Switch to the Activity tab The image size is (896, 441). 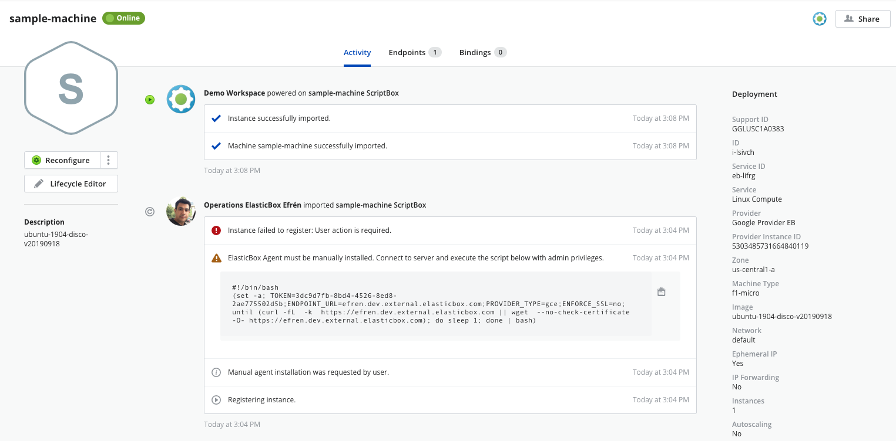pyautogui.click(x=357, y=52)
